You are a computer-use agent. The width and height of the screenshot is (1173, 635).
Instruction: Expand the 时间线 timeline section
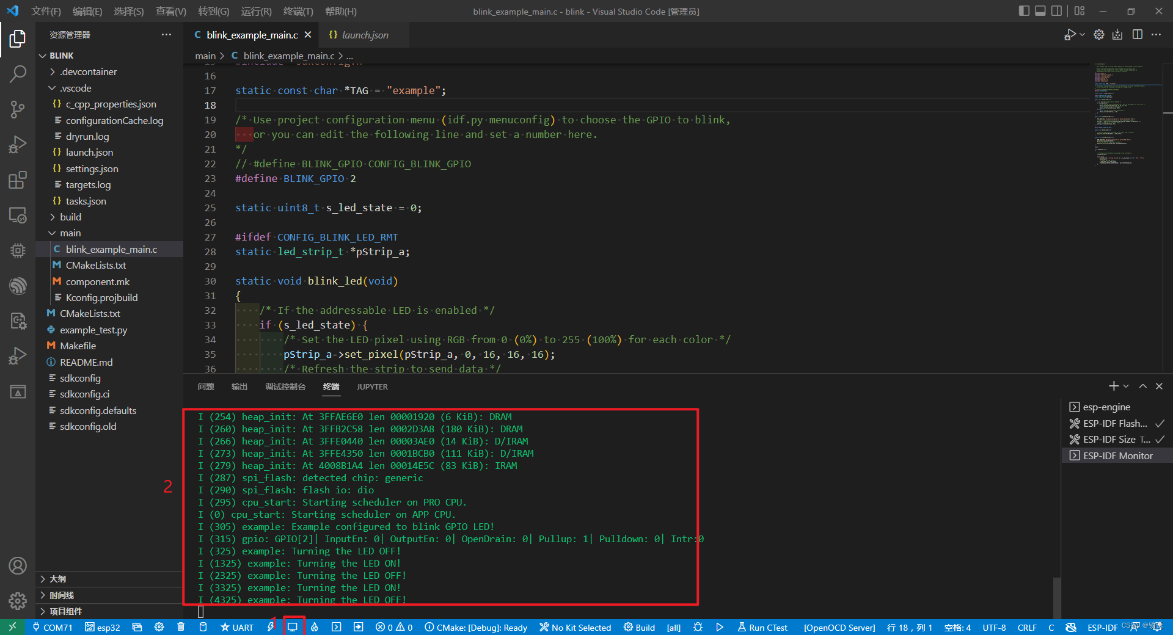tap(109, 595)
